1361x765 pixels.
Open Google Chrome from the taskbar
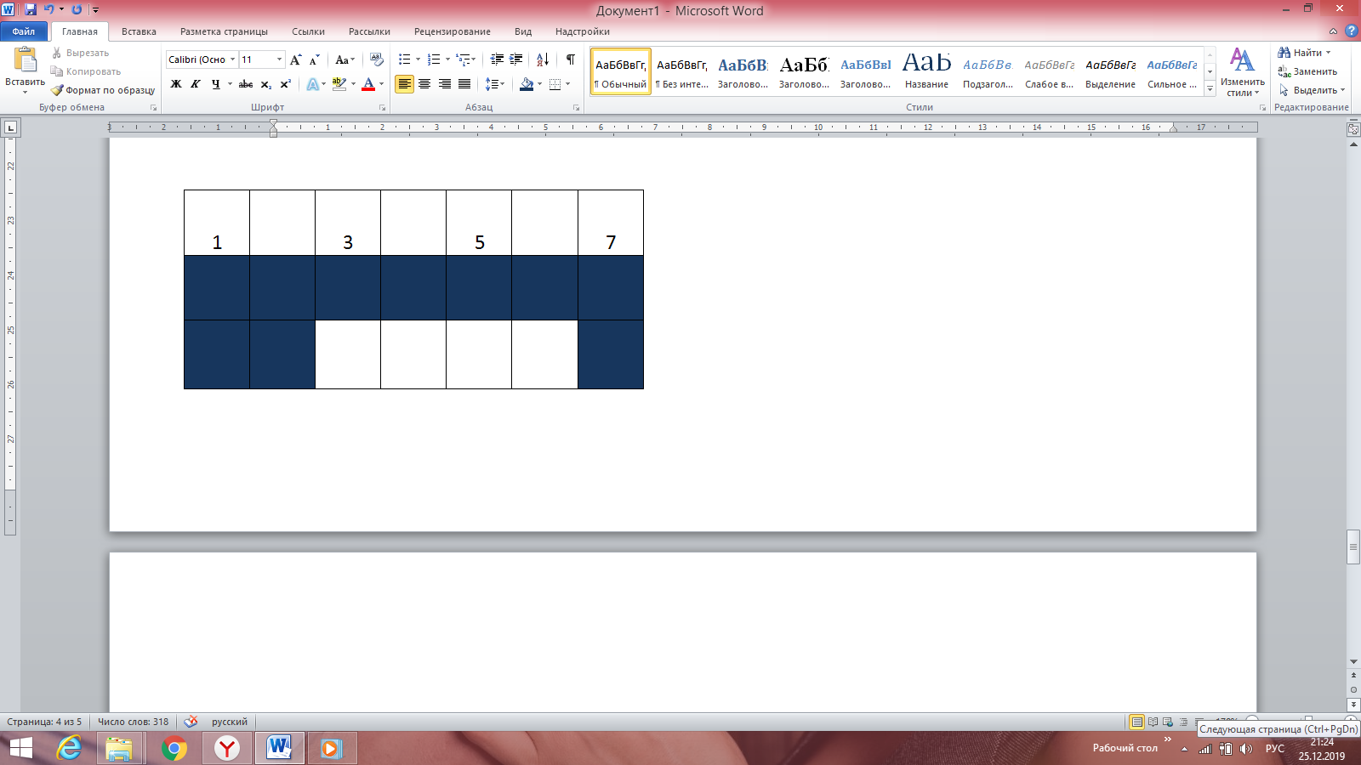click(x=174, y=749)
